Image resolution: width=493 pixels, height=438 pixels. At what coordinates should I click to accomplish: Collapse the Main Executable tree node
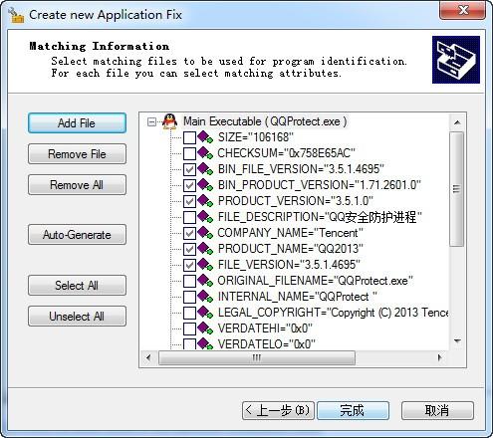pos(151,122)
